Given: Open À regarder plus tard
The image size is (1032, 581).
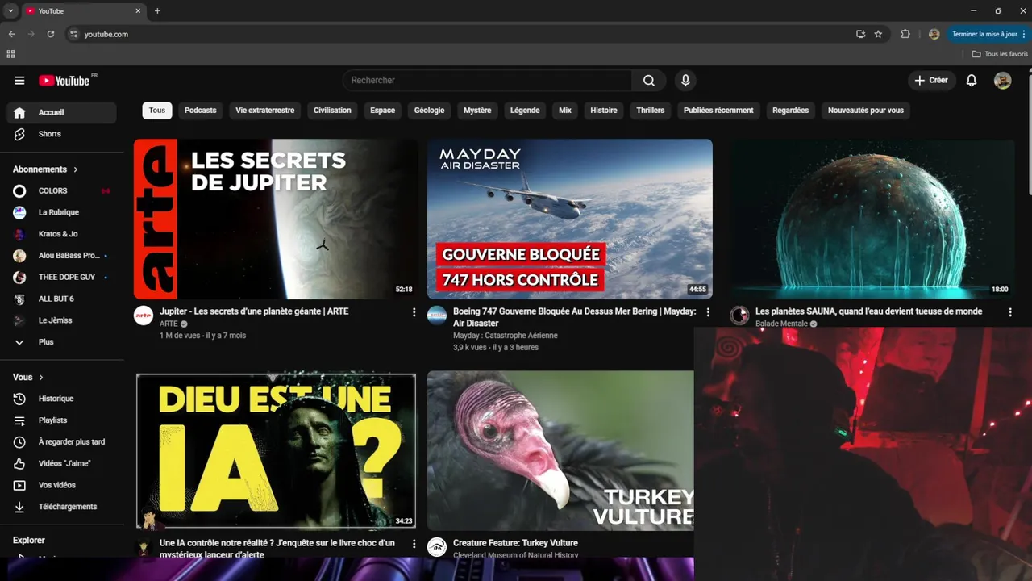Looking at the screenshot, I should pyautogui.click(x=61, y=442).
